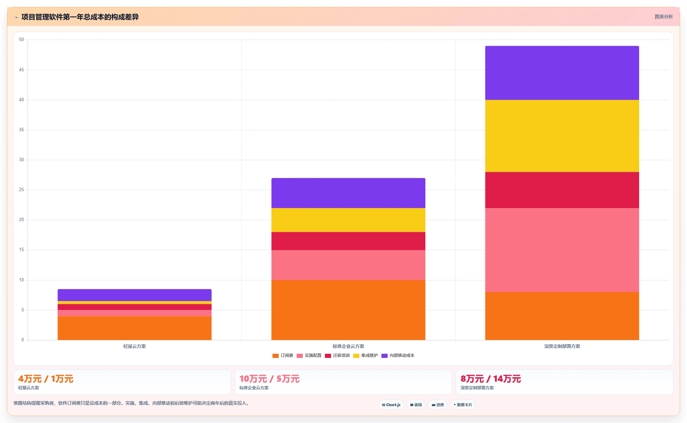
Task: Select the crimson 迁移培训 segment of 标准企业云方案 bar
Action: [348, 241]
